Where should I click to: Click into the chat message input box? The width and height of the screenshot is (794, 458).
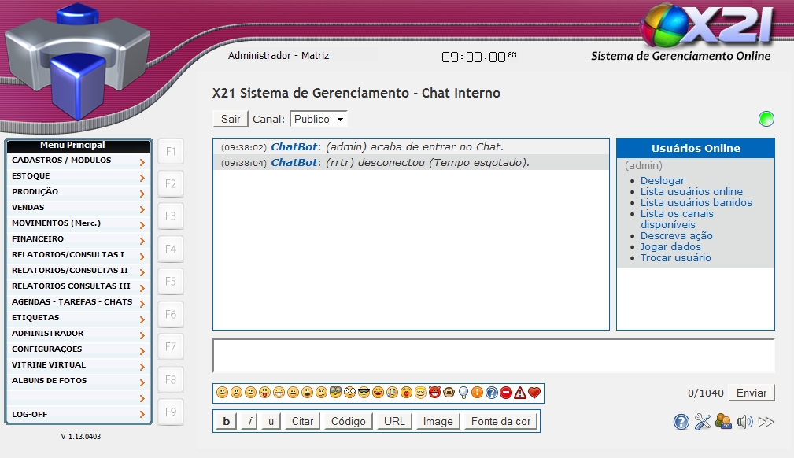click(493, 356)
